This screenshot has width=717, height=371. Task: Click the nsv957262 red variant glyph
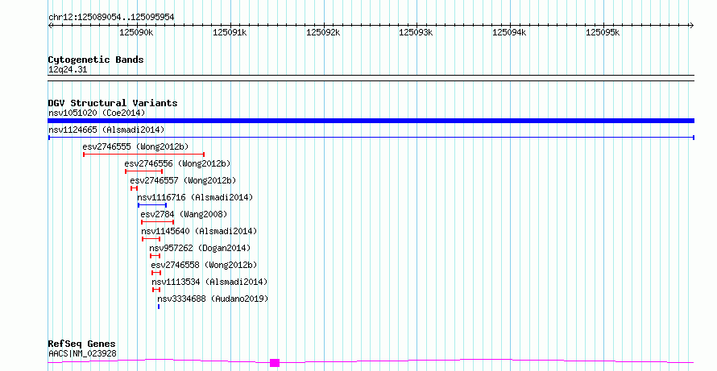155,256
